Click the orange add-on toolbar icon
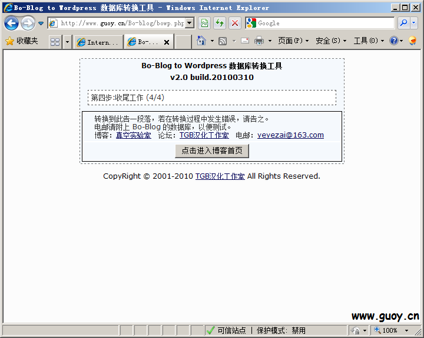Screen dimensions: 424x338 (x=412, y=41)
